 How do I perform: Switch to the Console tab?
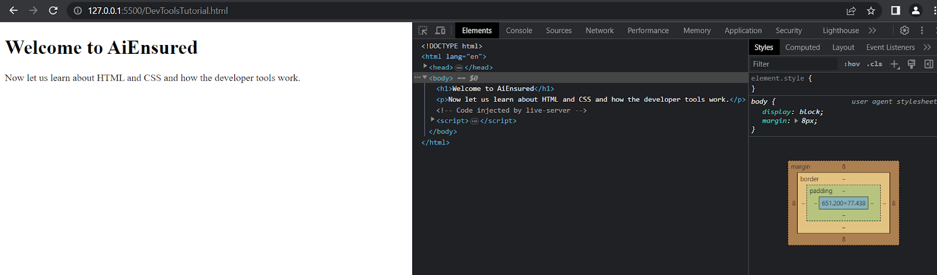(x=519, y=30)
